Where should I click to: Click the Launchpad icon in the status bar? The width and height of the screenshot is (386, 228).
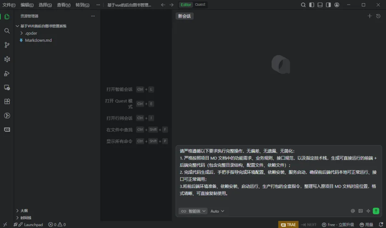click(28, 224)
